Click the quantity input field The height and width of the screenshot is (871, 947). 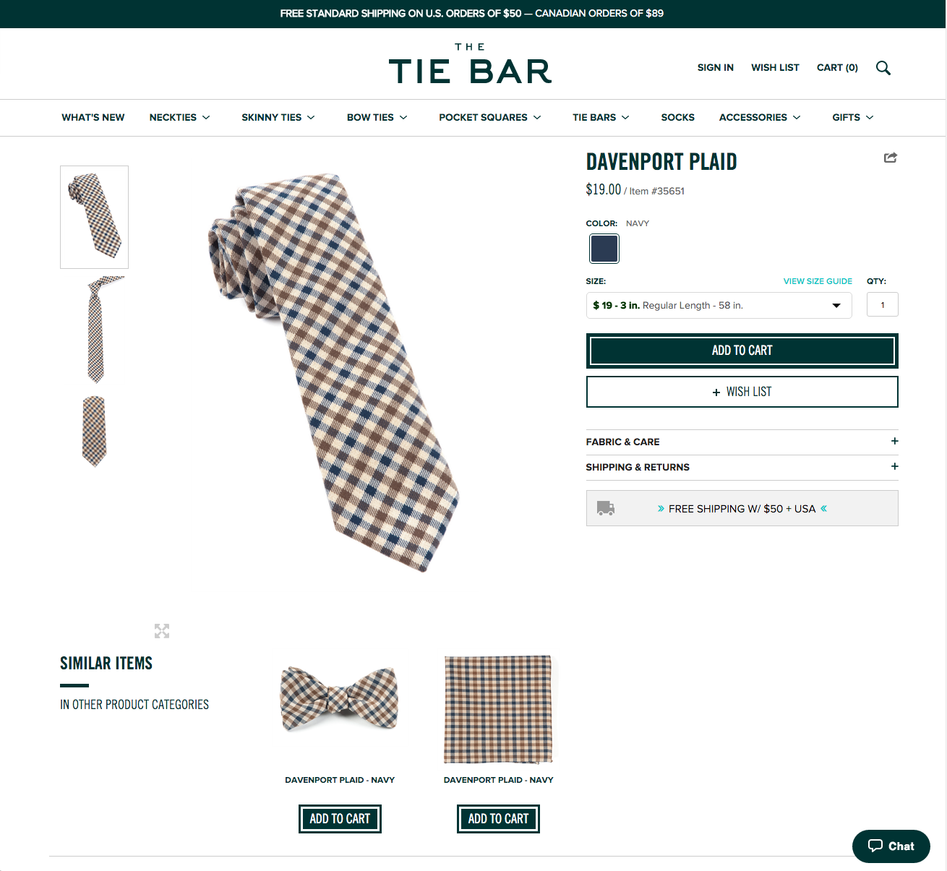(882, 304)
